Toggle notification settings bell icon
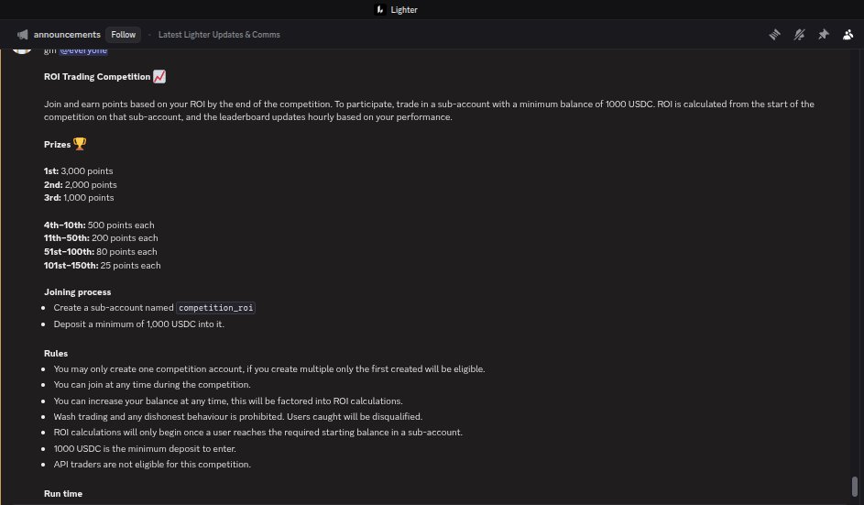The image size is (864, 505). point(799,35)
